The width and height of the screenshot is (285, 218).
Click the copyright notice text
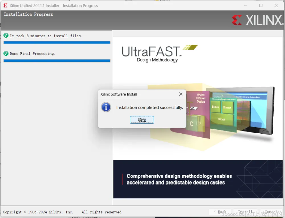click(x=63, y=212)
